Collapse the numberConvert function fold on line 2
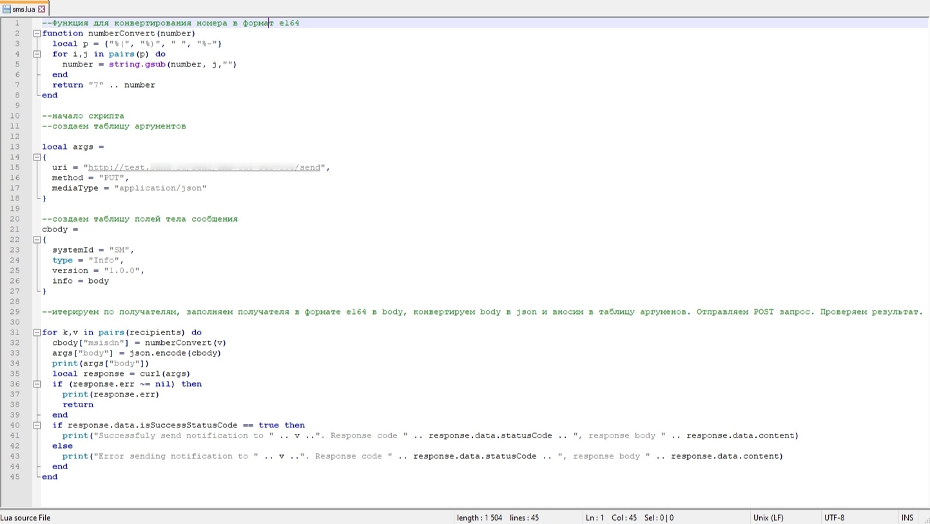 (37, 34)
